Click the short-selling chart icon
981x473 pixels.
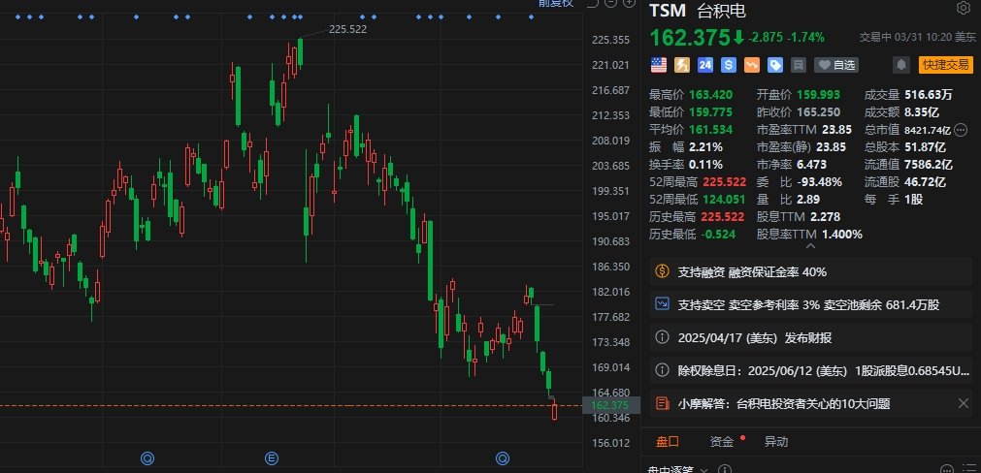[662, 304]
